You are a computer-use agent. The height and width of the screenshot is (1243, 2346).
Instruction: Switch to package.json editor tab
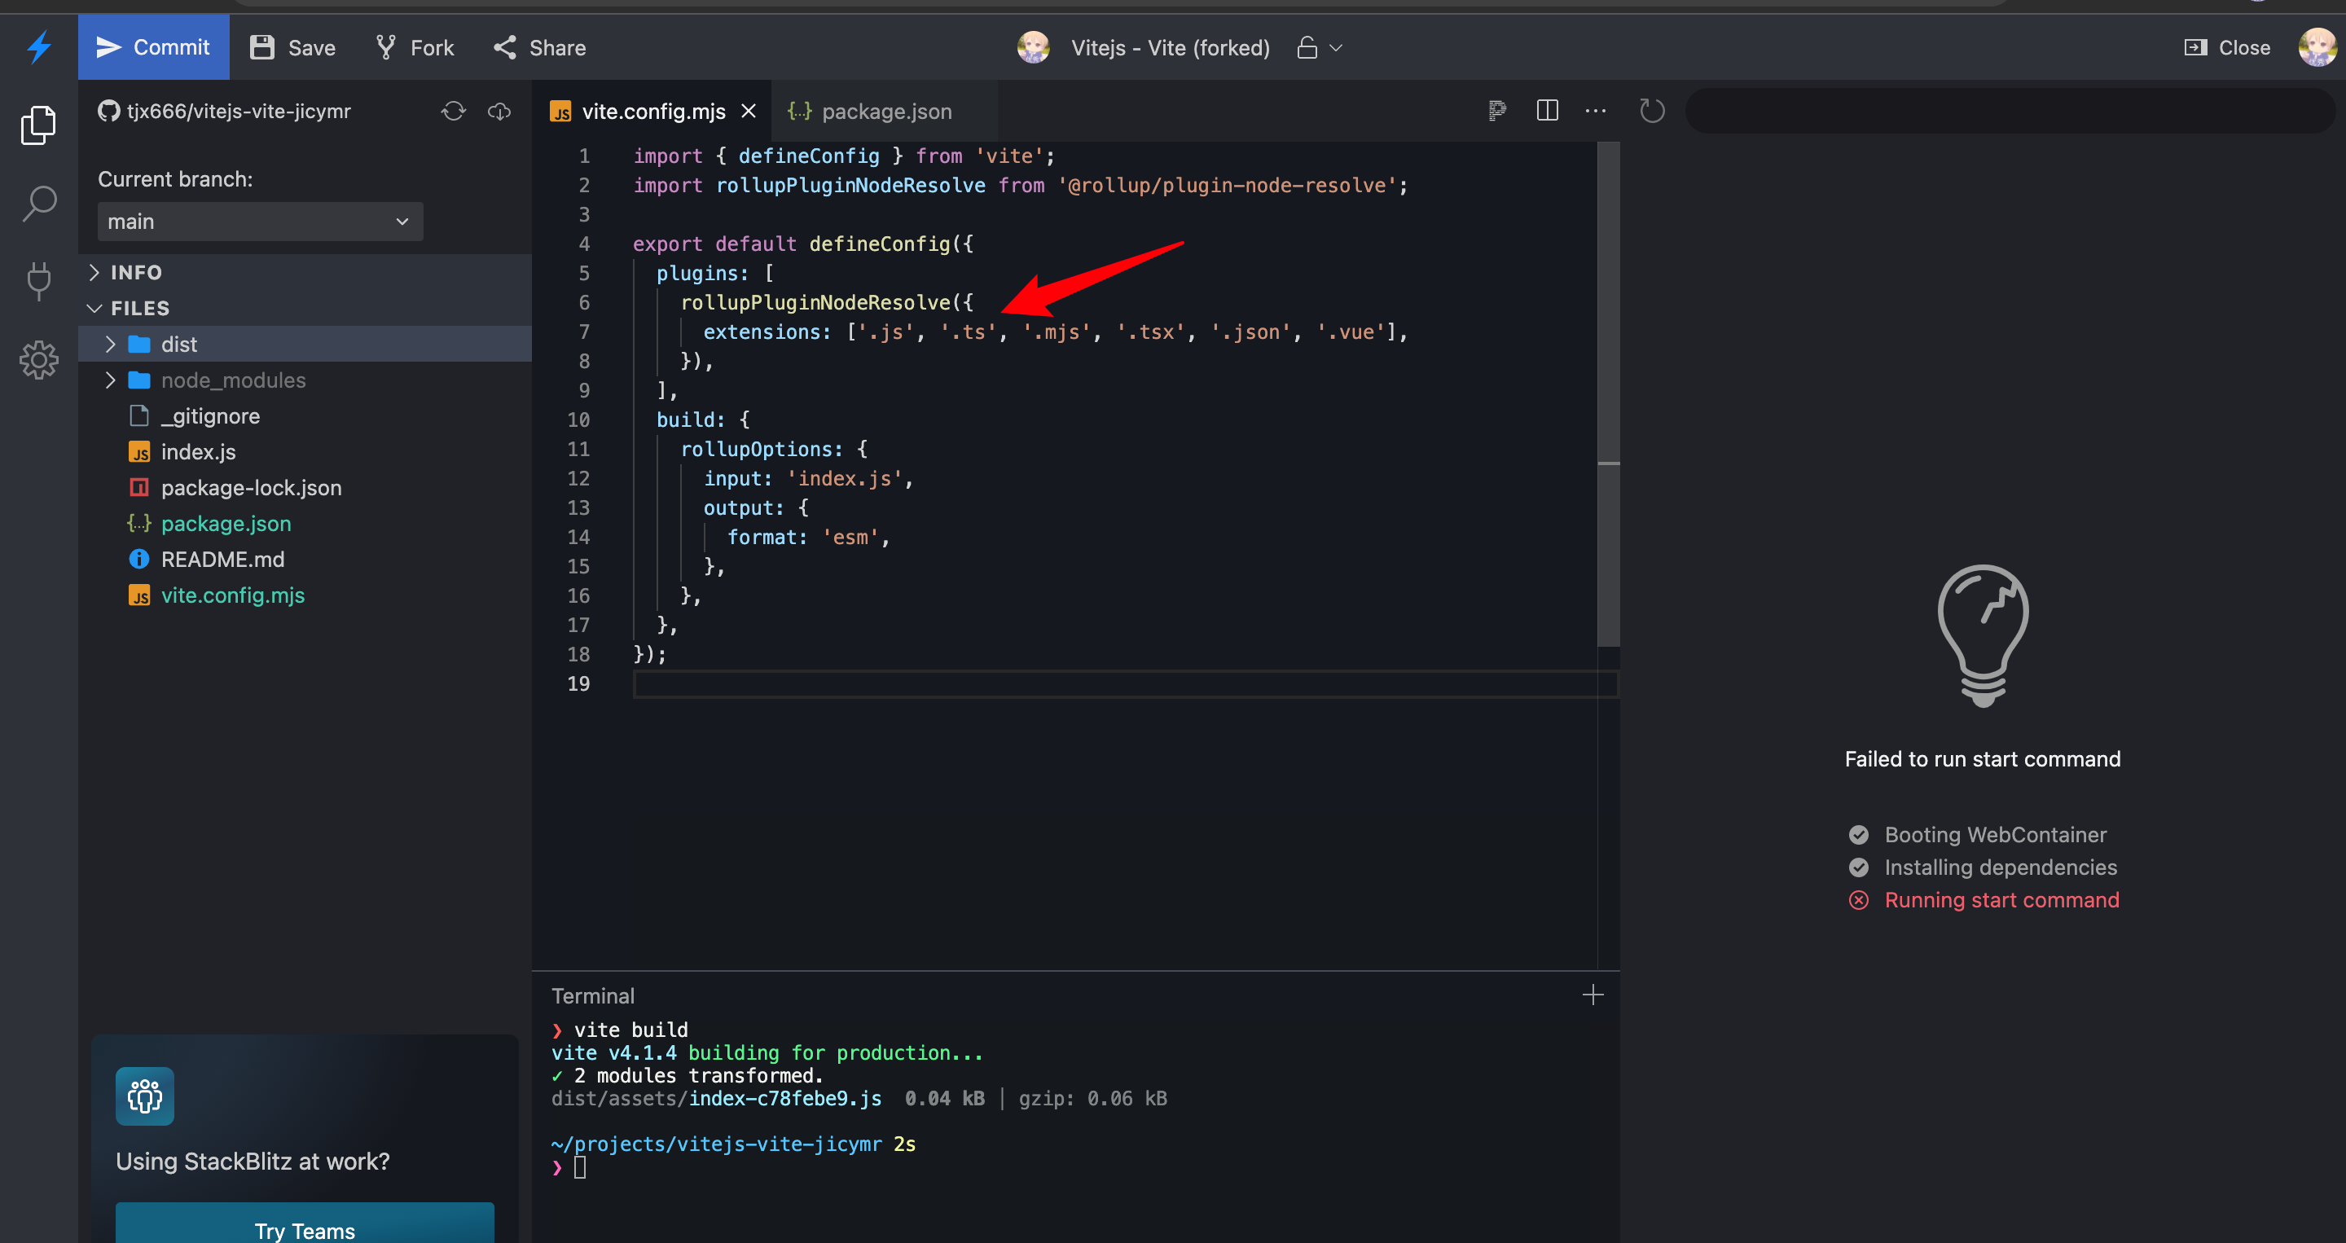click(x=885, y=111)
